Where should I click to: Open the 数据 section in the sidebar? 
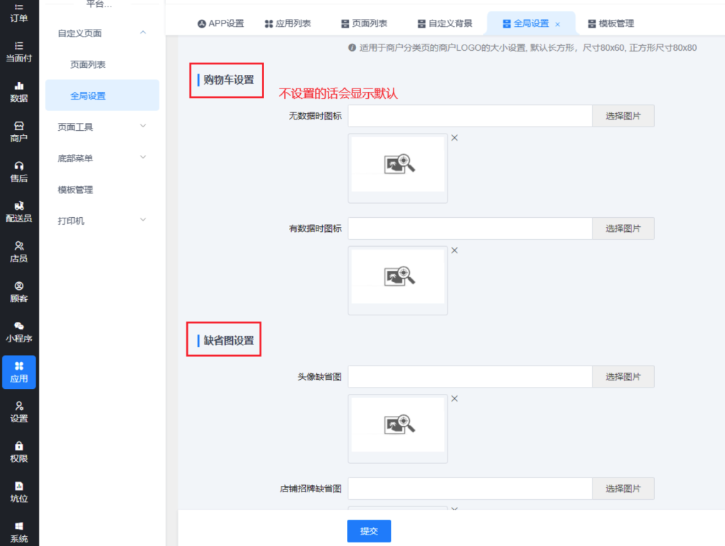19,91
